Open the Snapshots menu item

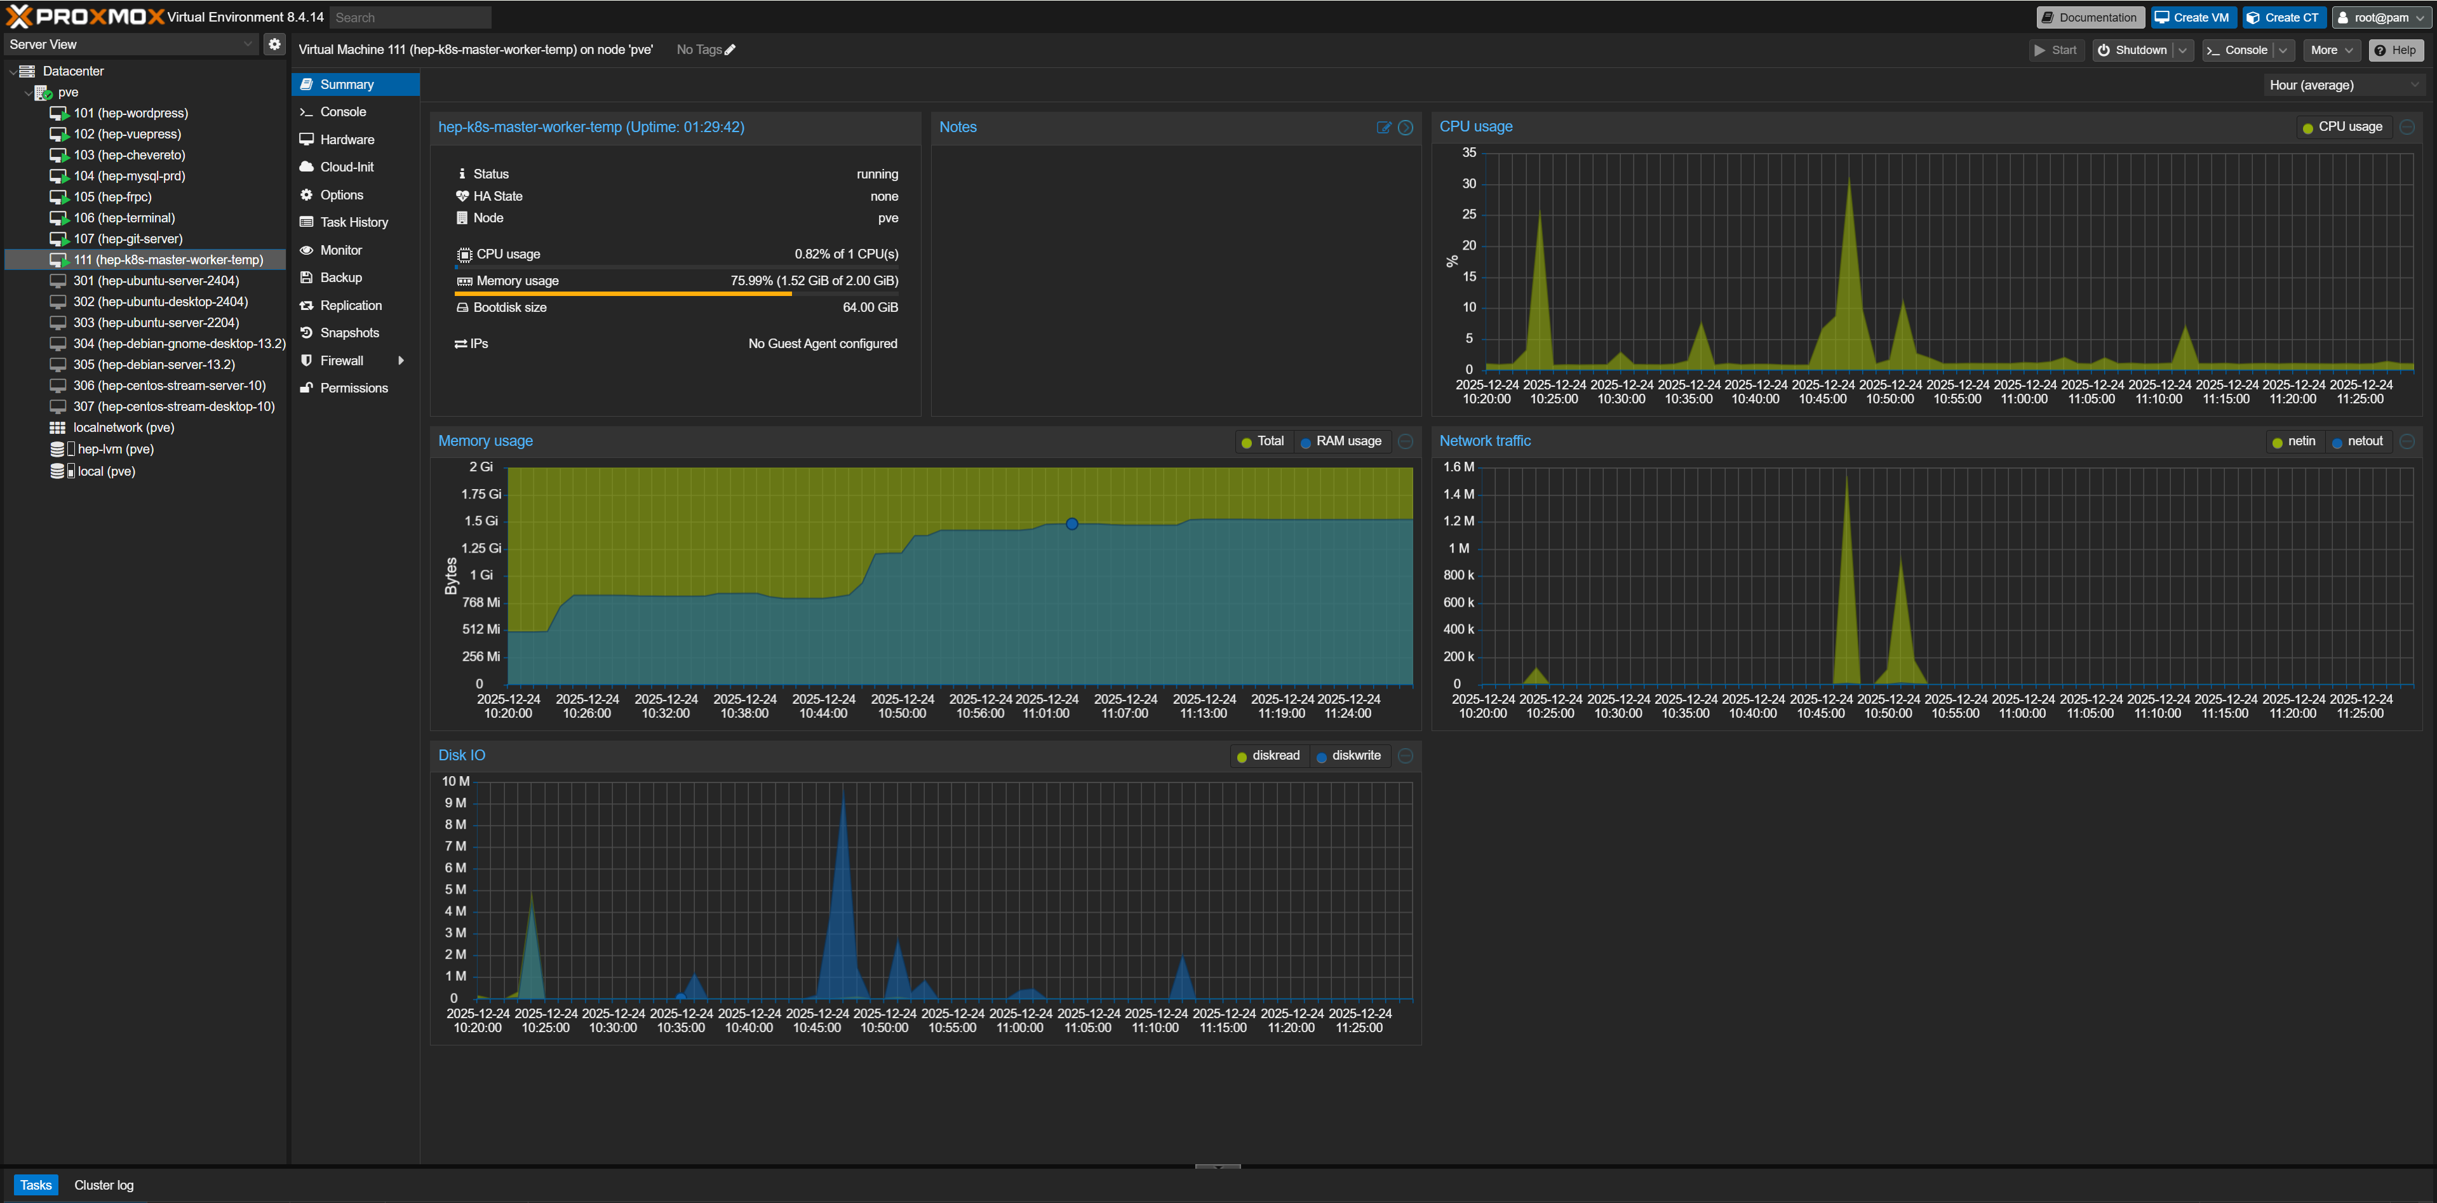(349, 333)
